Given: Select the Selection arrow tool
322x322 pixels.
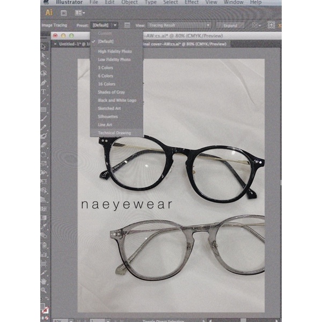Looking at the screenshot, I should 44,46.
